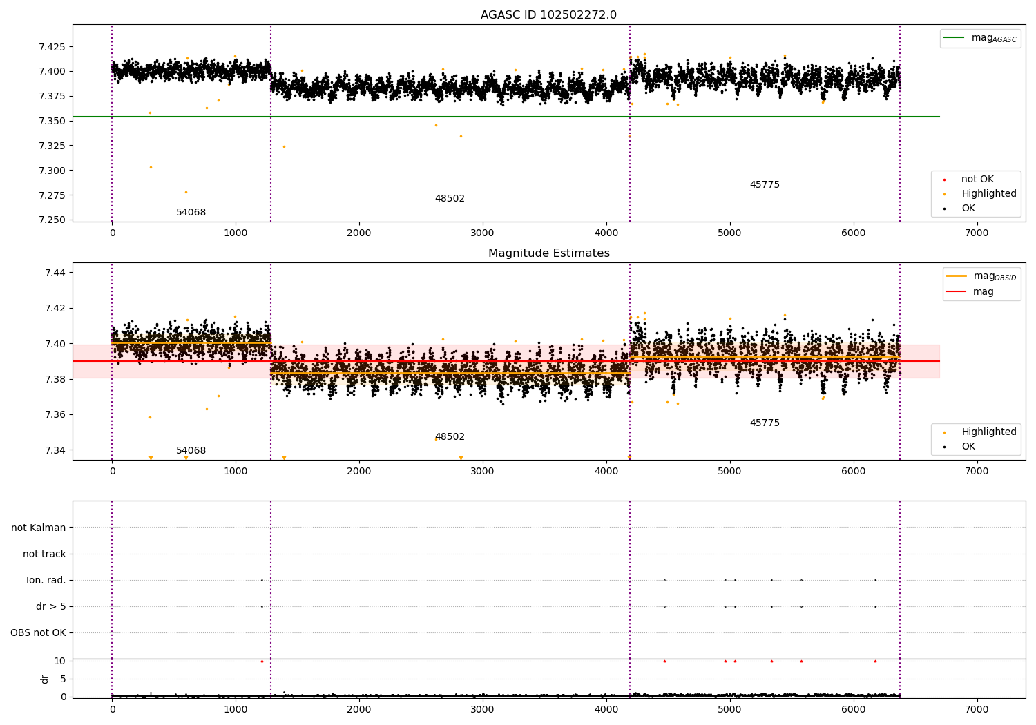Click the 3000 x-axis tick in the top plot
Image resolution: width=1036 pixels, height=725 pixels.
point(483,233)
